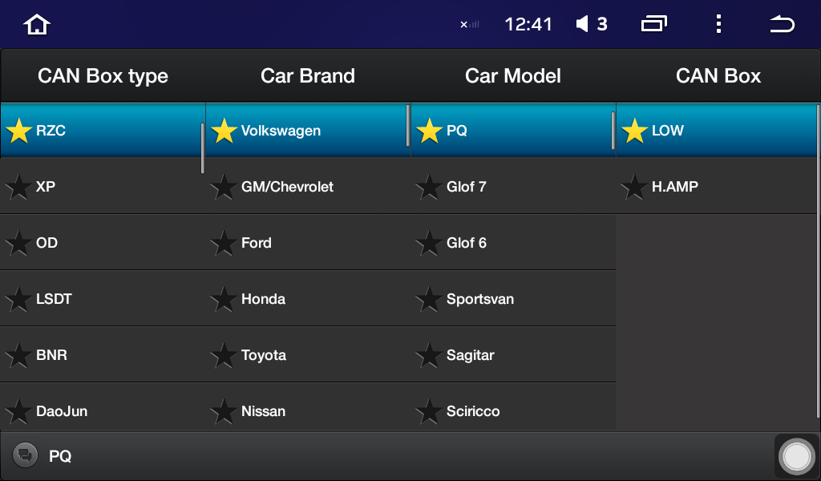Open the three-dot overflow menu

click(x=718, y=24)
